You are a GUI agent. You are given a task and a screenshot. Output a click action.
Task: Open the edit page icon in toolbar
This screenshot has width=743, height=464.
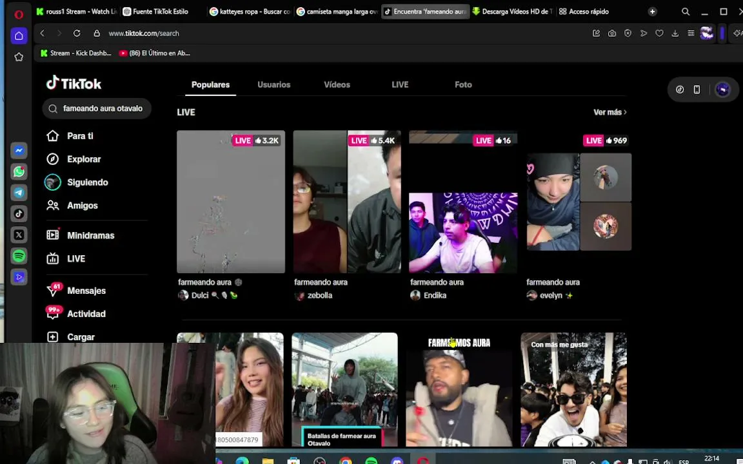[x=596, y=33]
